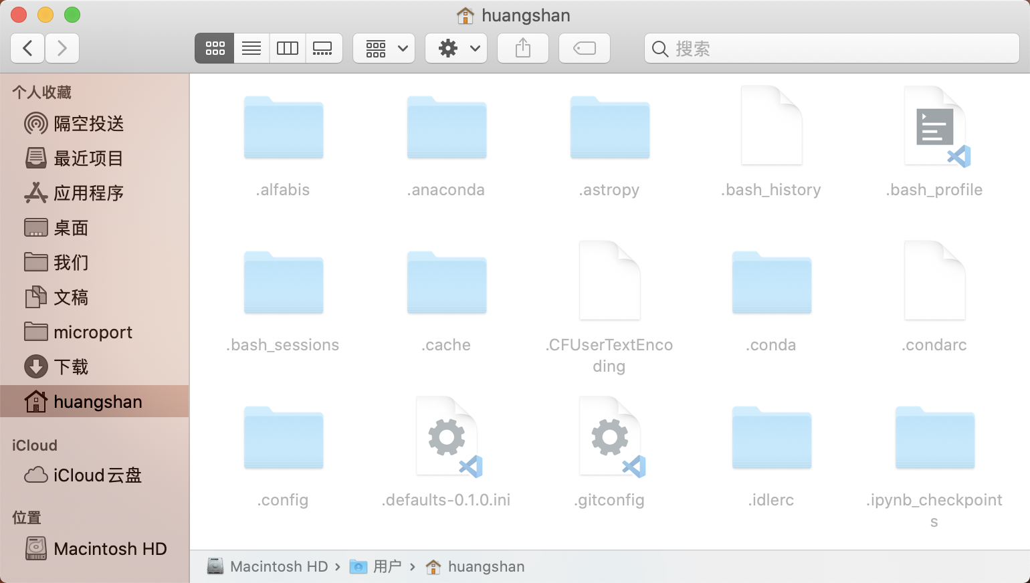
Task: Select the .astropy folder
Action: 610,128
